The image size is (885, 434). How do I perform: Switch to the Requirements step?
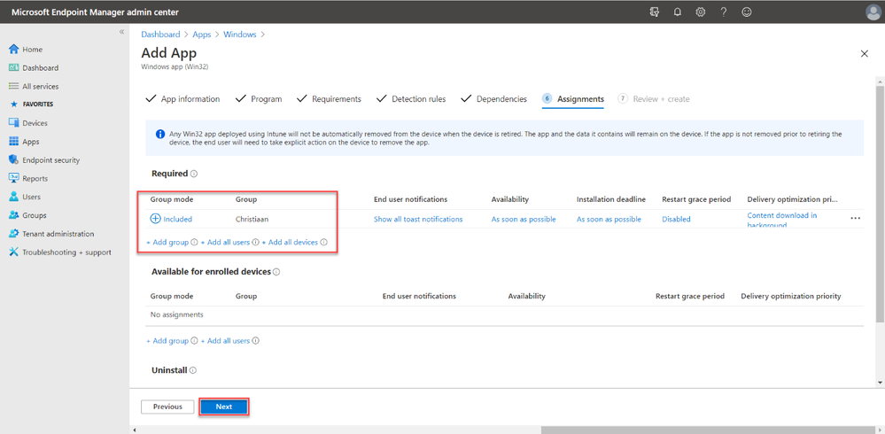[329, 99]
